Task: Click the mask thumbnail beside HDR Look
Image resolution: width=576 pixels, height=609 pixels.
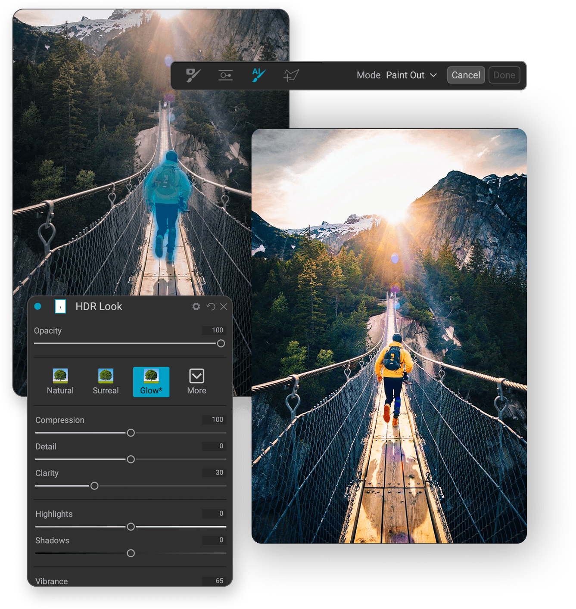Action: 60,306
